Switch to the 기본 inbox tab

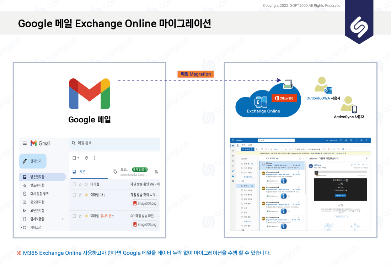89,172
